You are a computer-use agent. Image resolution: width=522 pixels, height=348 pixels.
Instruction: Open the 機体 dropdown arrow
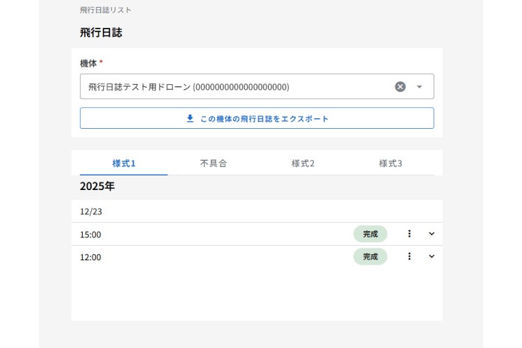pos(419,87)
